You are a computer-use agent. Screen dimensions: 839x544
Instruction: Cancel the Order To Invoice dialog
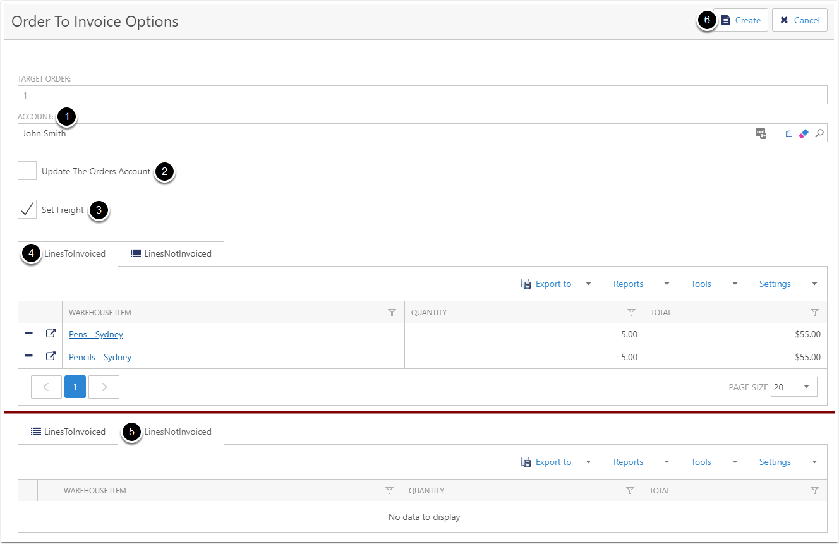click(x=800, y=20)
